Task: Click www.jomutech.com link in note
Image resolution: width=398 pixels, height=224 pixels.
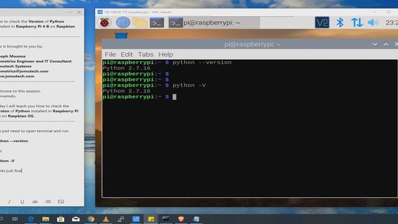Action: [17, 76]
